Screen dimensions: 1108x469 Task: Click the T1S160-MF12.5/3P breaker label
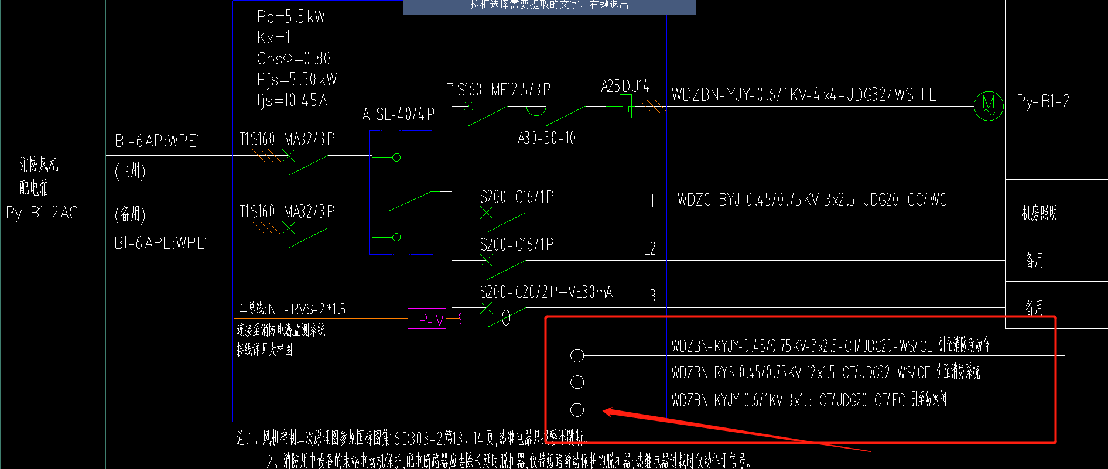pos(498,90)
